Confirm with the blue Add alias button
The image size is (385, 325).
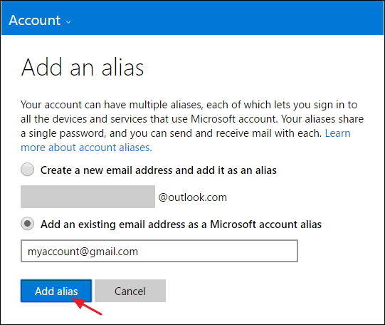pos(56,291)
